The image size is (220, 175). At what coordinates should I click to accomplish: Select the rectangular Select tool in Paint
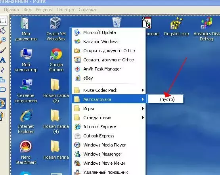pyautogui.click(x=3, y=21)
